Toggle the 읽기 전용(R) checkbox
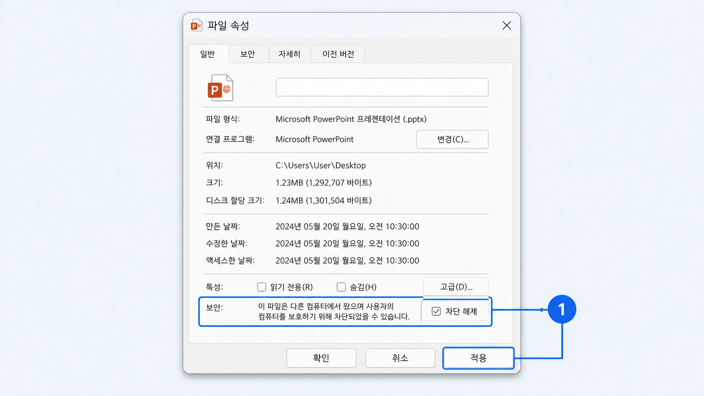This screenshot has width=704, height=396. tap(261, 287)
